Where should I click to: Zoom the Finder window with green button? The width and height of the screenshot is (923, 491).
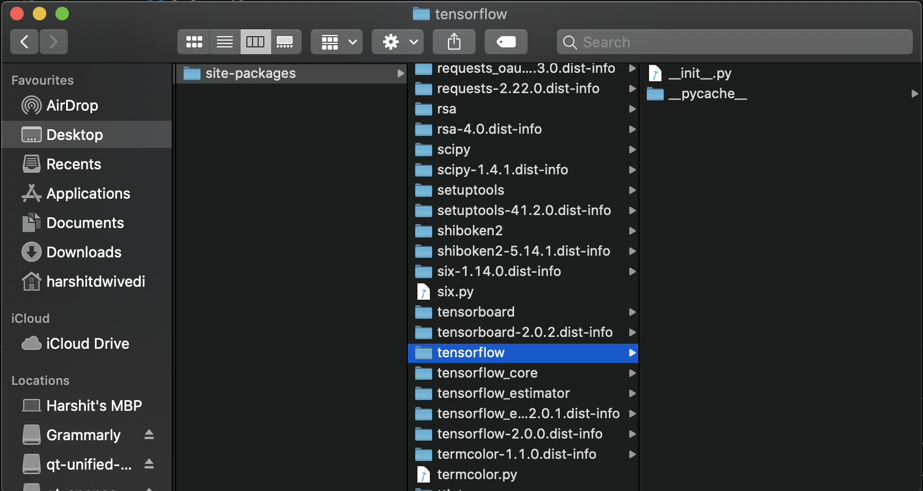coord(62,14)
